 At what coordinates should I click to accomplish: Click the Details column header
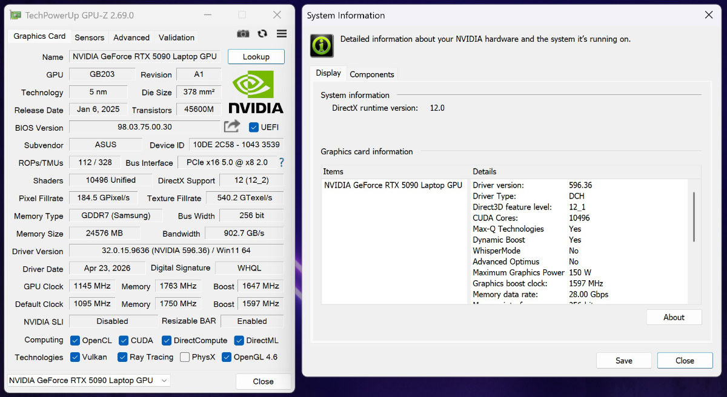click(x=585, y=171)
